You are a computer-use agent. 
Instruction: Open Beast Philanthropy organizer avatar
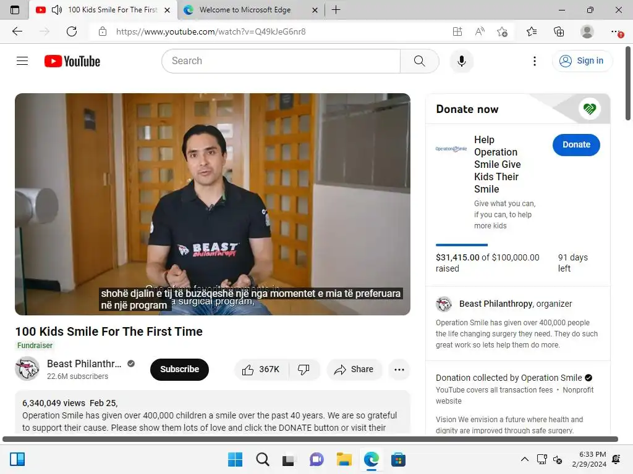(x=444, y=304)
